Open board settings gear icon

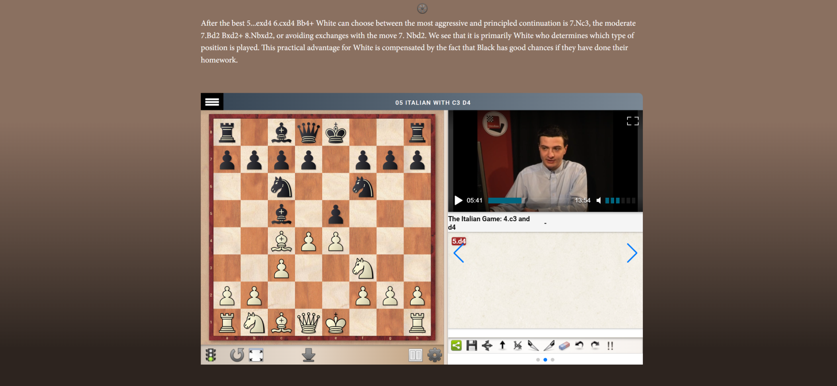point(435,355)
